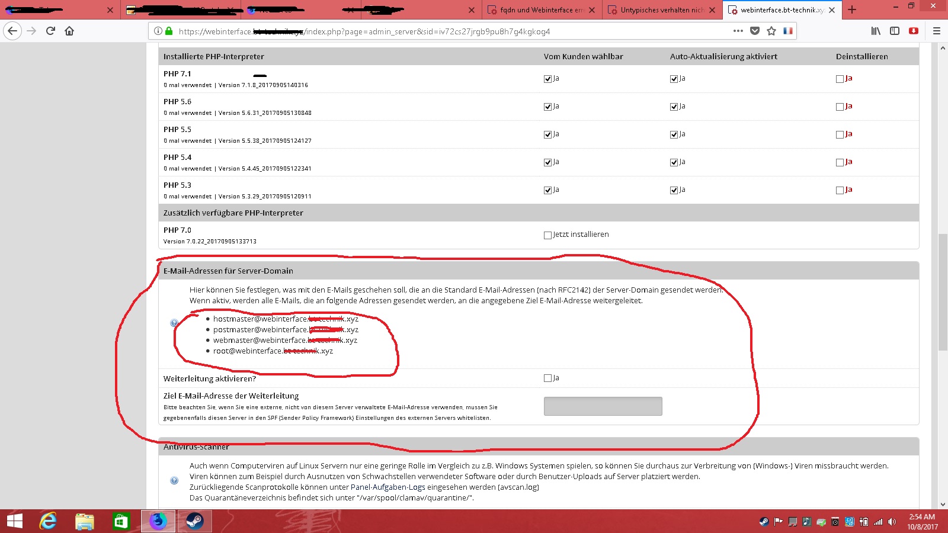Enable the Weiterleitung aktivieren checkbox

[547, 378]
